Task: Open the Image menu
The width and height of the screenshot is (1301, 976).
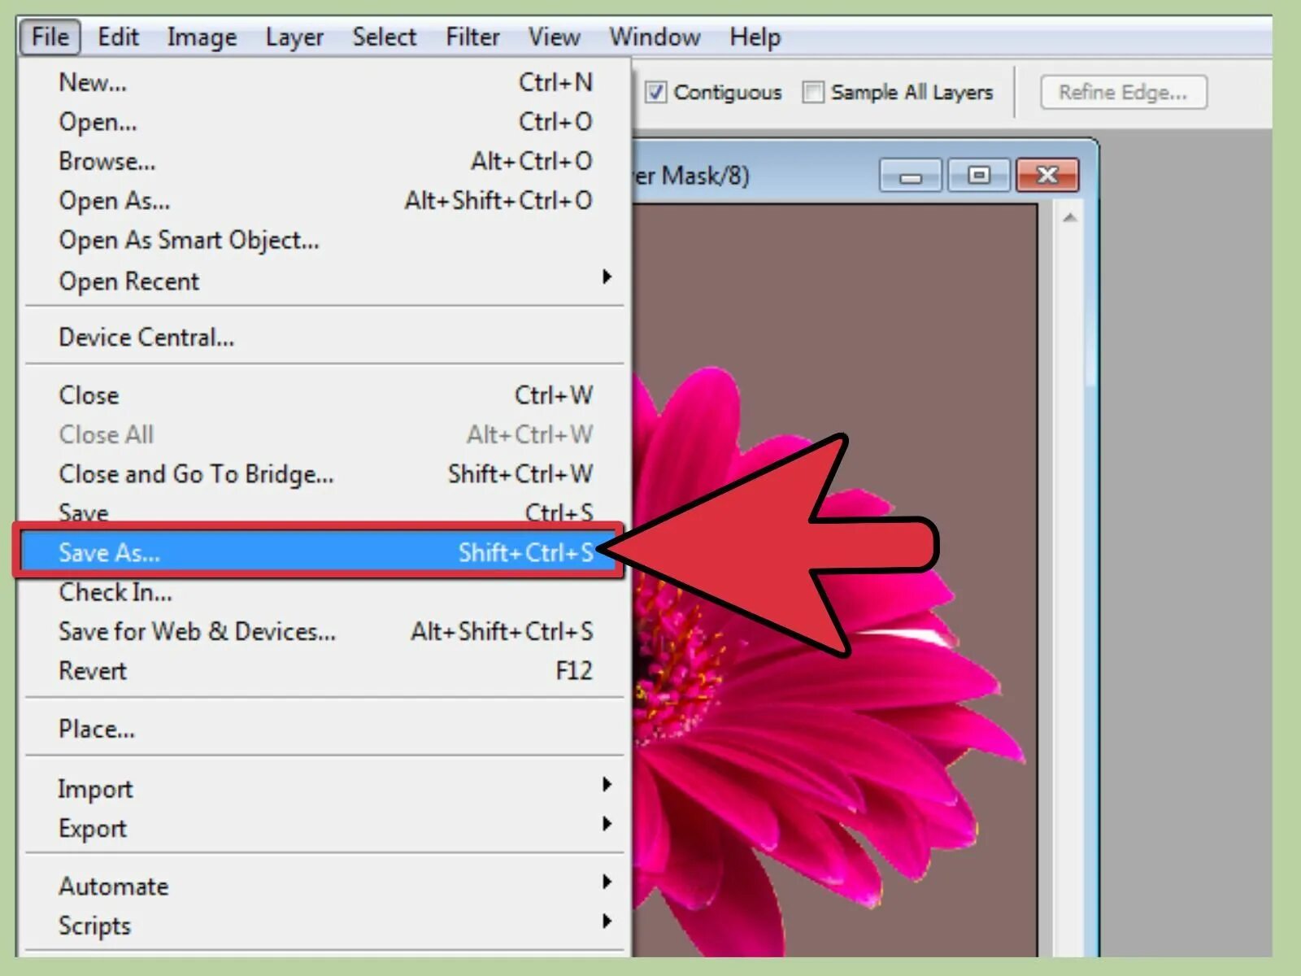Action: click(202, 37)
